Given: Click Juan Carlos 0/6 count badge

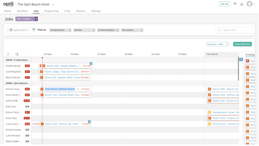Looking at the screenshot, I should [x=27, y=124].
